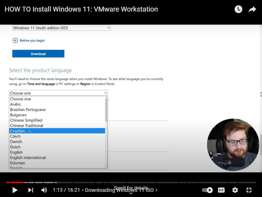The height and width of the screenshot is (197, 262).
Task: Click the language list scroll down arrow
Action: coord(106,167)
